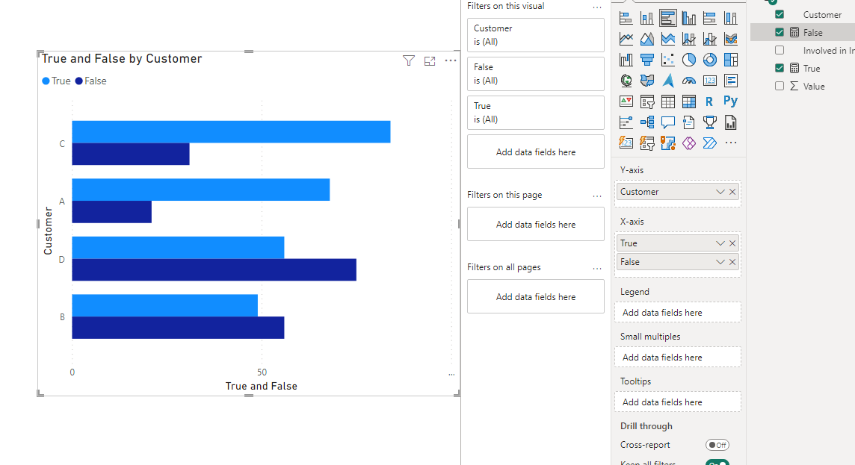Click the dark blue False legend marker
The height and width of the screenshot is (465, 855).
point(79,81)
